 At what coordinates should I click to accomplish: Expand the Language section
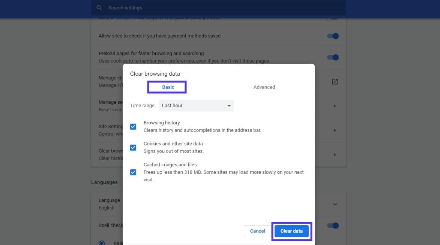[x=335, y=204]
